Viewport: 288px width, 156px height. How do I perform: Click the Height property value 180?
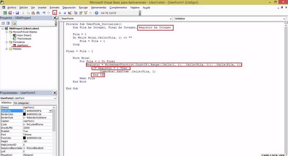(x=37, y=141)
